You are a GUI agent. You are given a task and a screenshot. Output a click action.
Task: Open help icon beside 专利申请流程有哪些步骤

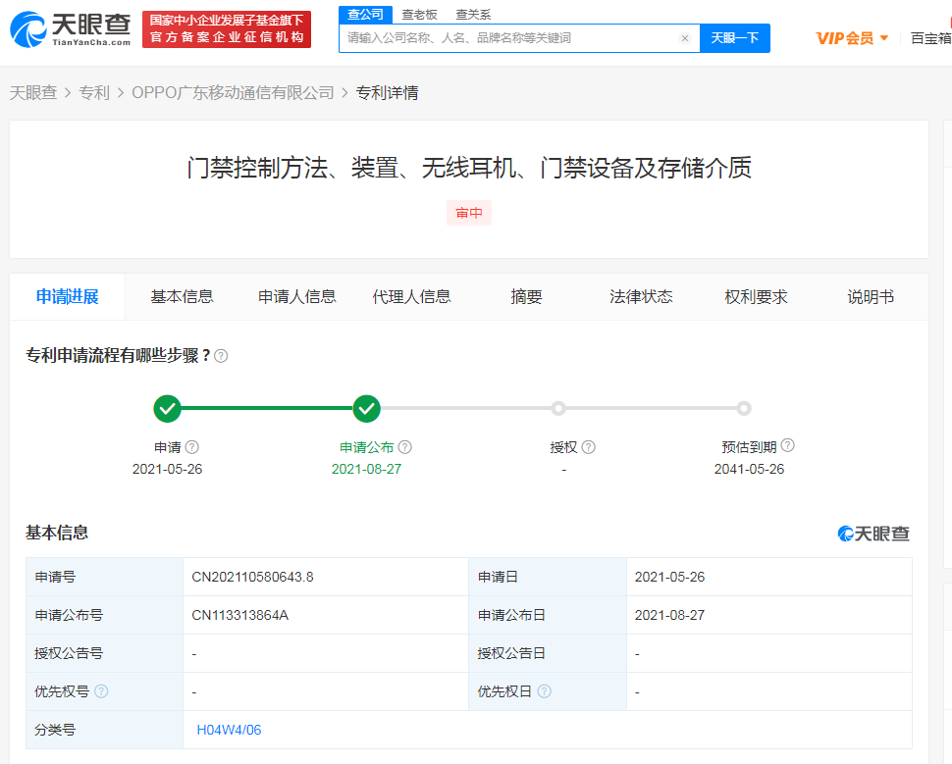[221, 356]
